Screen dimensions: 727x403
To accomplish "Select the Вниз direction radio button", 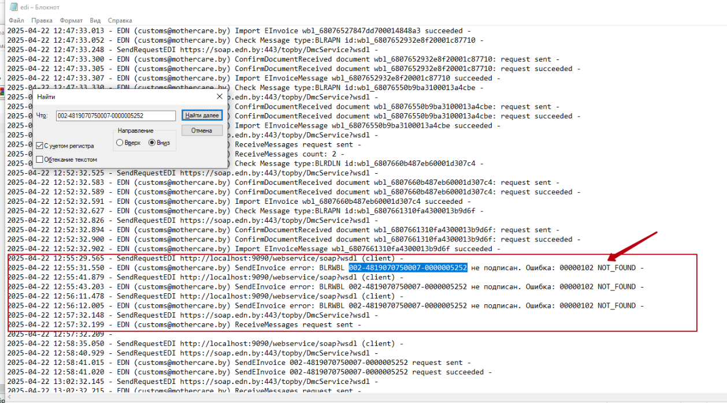I will (153, 143).
